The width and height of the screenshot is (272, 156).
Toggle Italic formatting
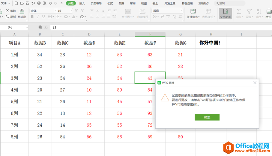tap(38, 16)
